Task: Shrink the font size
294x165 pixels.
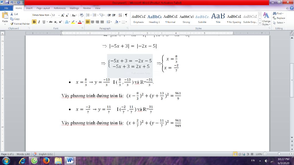Action: (67, 15)
